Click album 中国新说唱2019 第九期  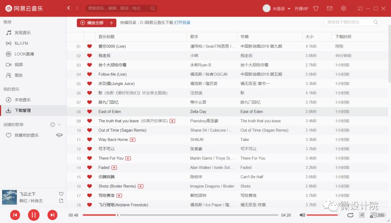tap(261, 46)
